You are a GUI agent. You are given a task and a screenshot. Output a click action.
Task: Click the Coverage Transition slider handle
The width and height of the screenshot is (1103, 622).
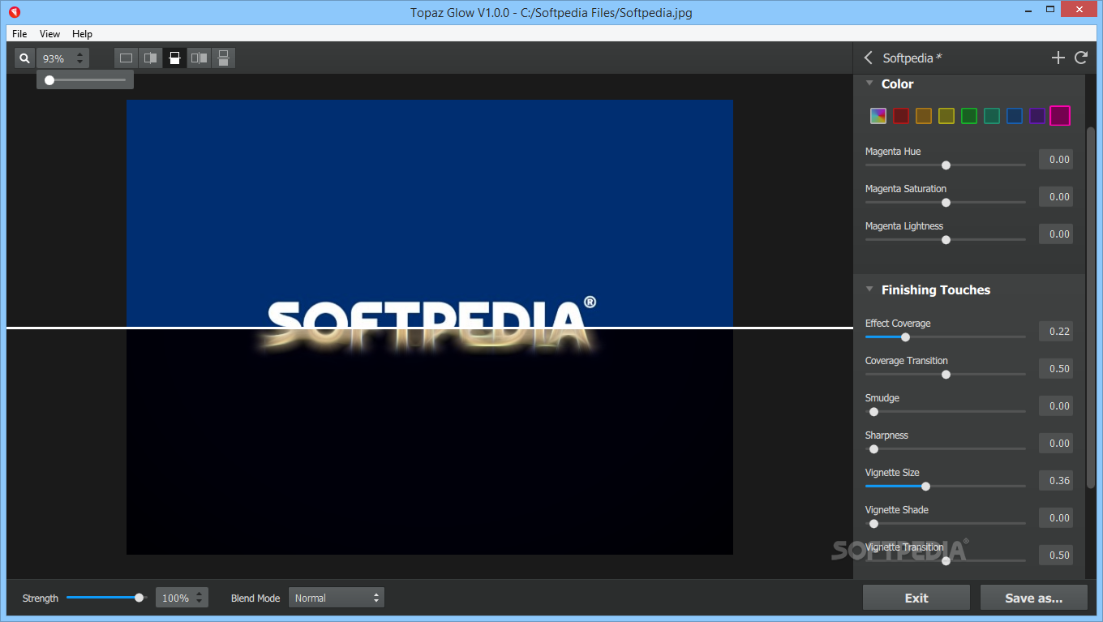pos(946,375)
